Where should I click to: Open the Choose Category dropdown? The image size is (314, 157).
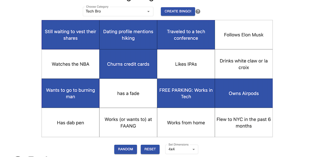click(x=118, y=12)
